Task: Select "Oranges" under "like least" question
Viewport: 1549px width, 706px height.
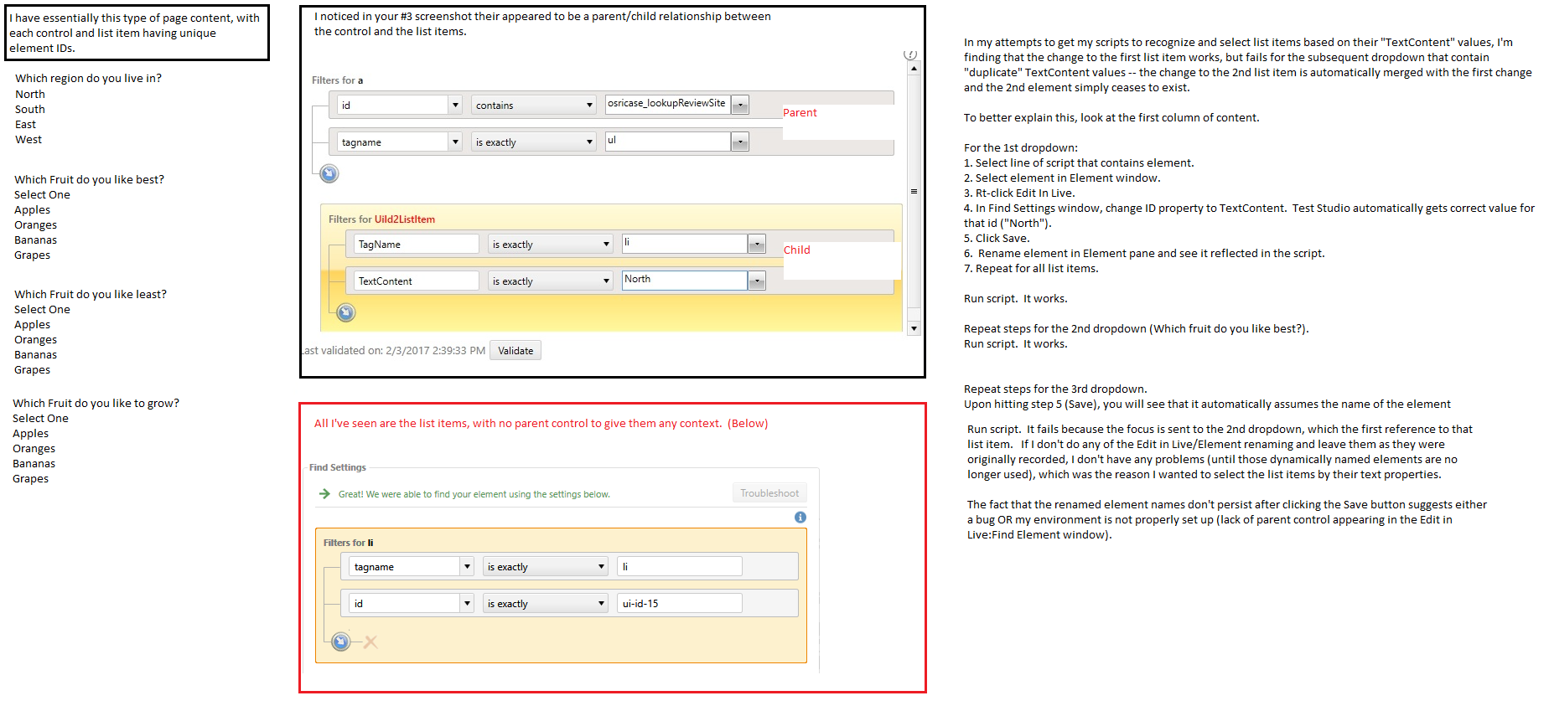Action: click(x=36, y=339)
